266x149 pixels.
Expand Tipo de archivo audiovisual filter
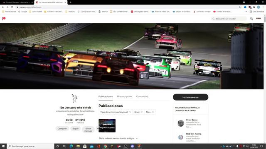coord(116,112)
